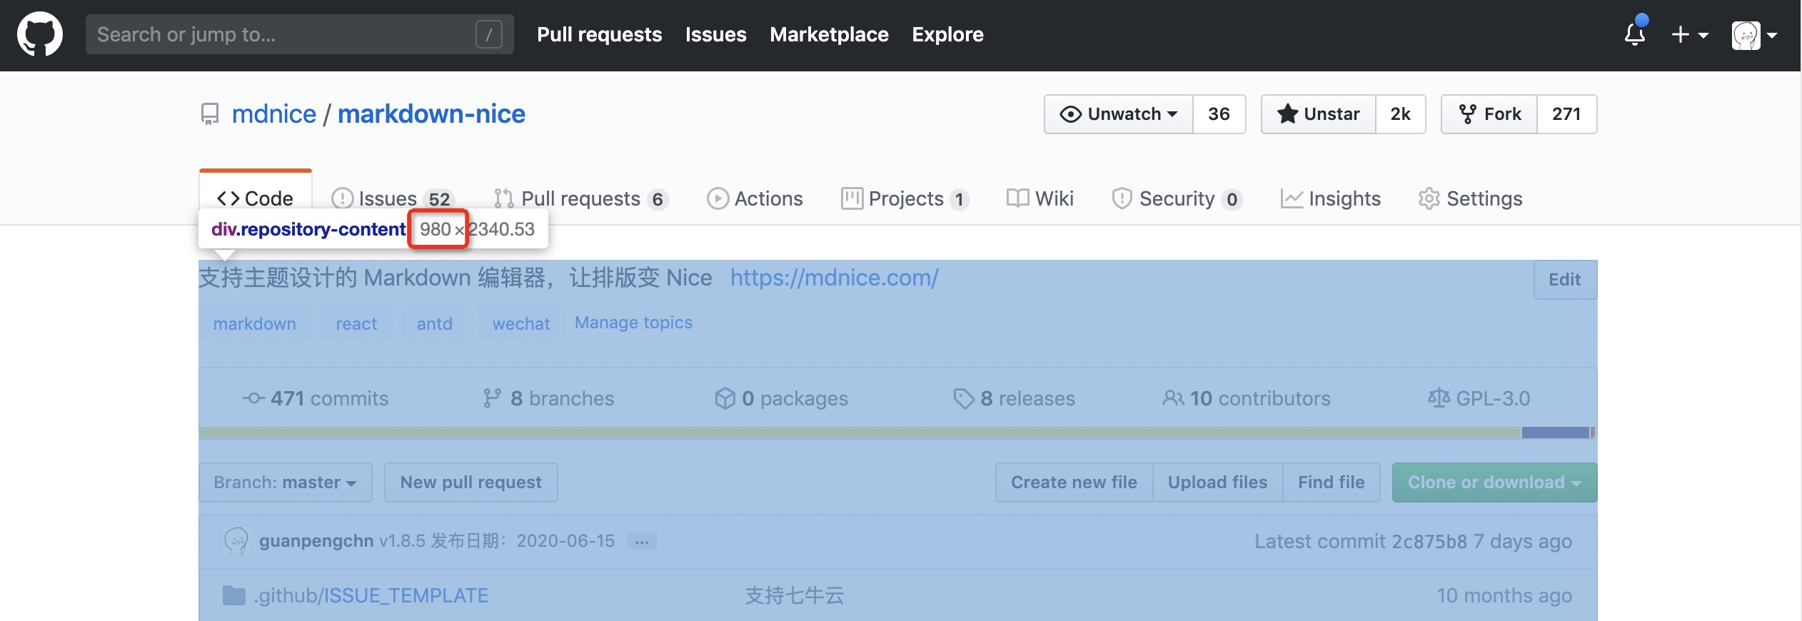Open Marketplace in top navigation

click(x=829, y=34)
